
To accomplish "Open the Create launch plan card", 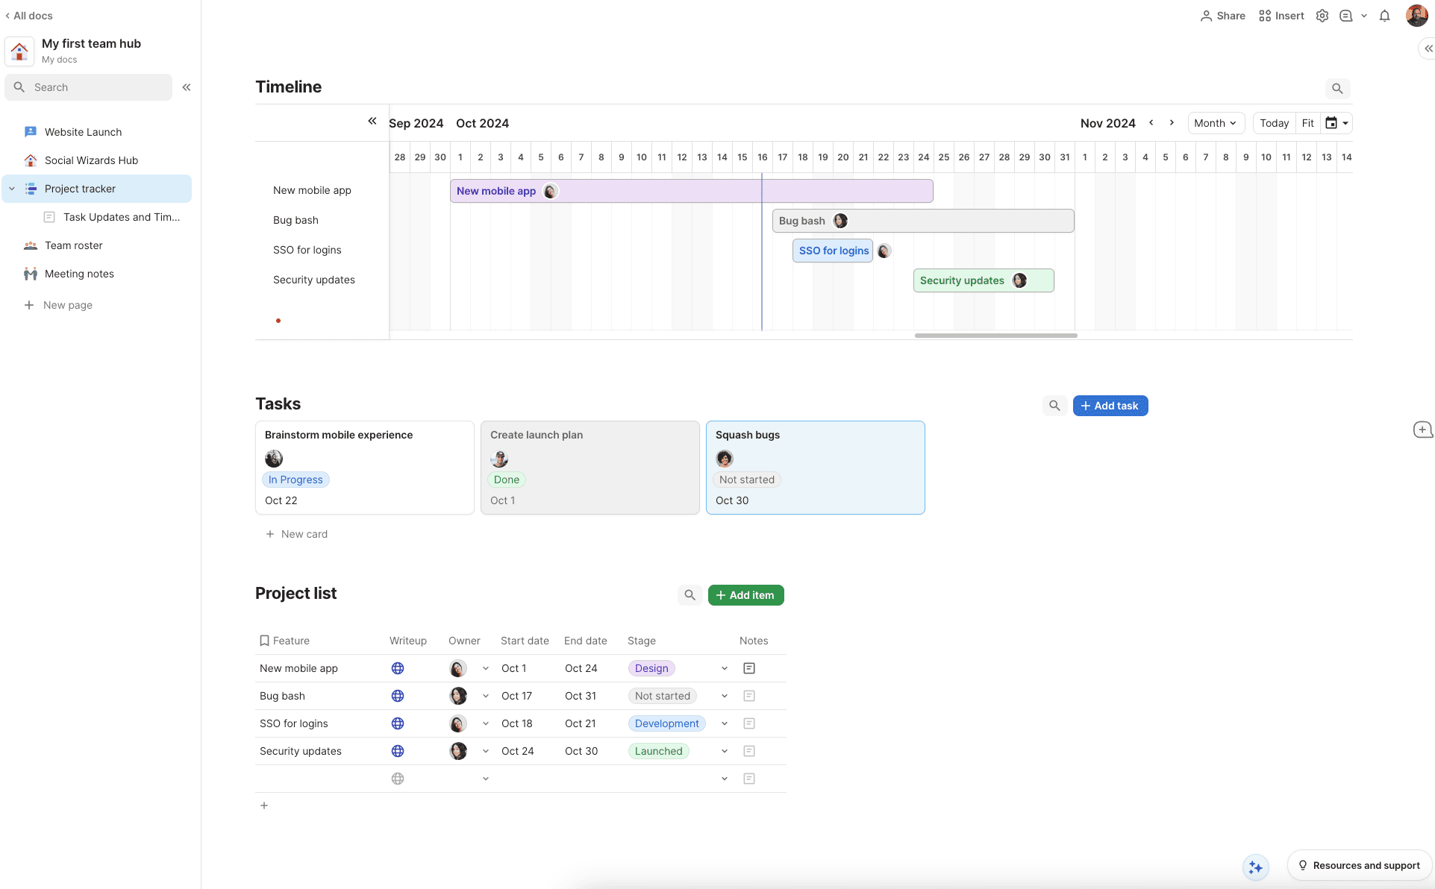I will pyautogui.click(x=590, y=468).
